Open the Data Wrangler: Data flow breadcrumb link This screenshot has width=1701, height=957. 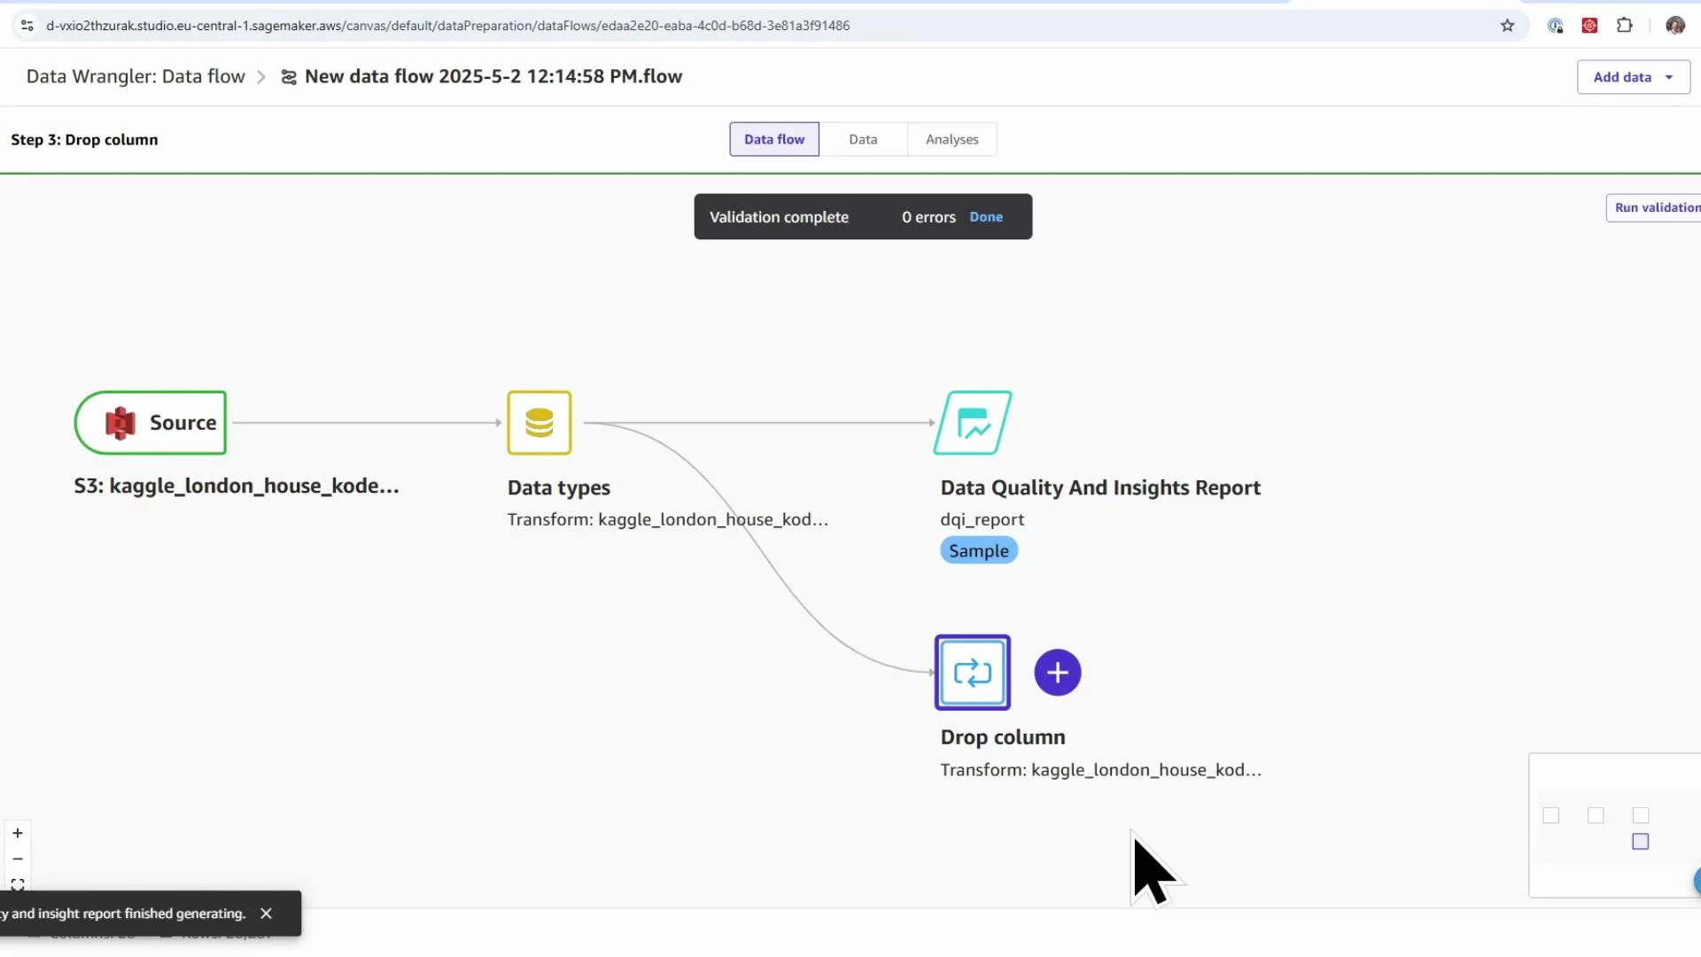coord(135,76)
